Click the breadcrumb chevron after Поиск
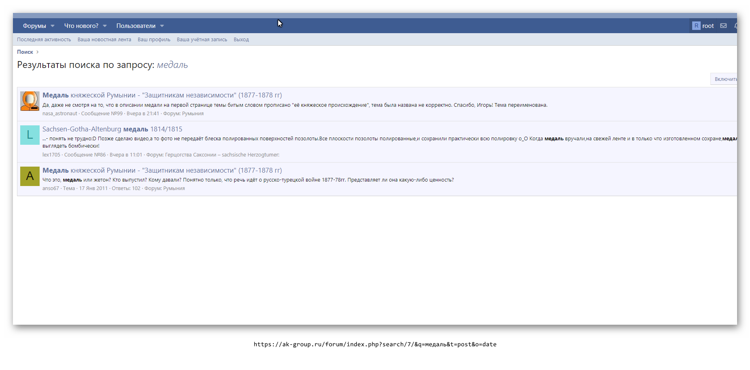The image size is (750, 370). (37, 52)
